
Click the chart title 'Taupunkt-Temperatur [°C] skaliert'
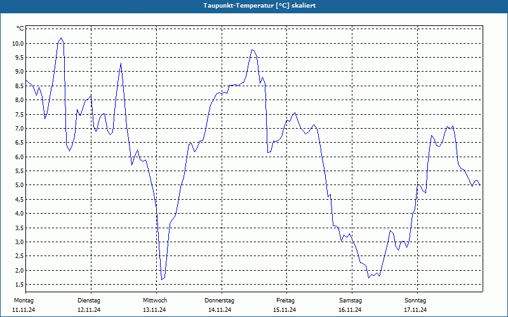coord(260,6)
